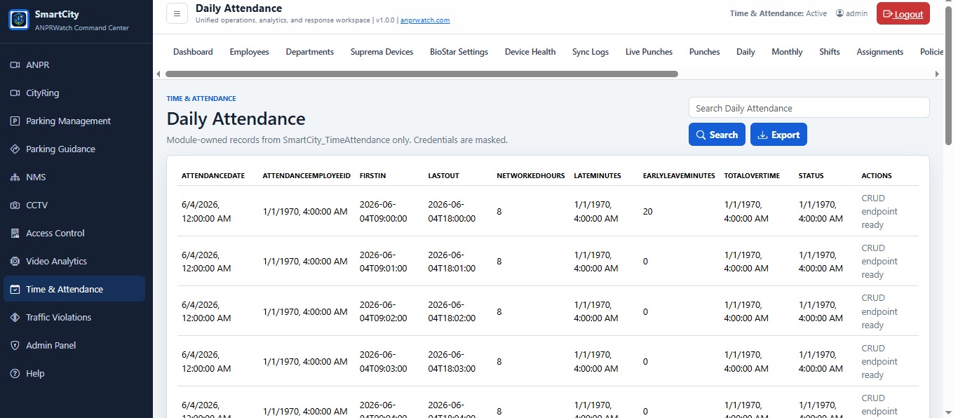Click the Help question mark icon
This screenshot has width=958, height=418.
(15, 373)
